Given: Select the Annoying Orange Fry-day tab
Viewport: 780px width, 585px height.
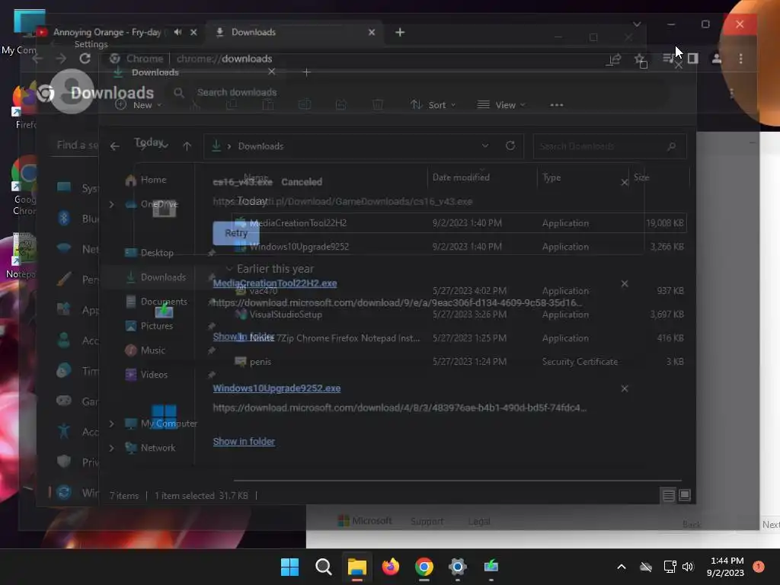Looking at the screenshot, I should point(107,32).
